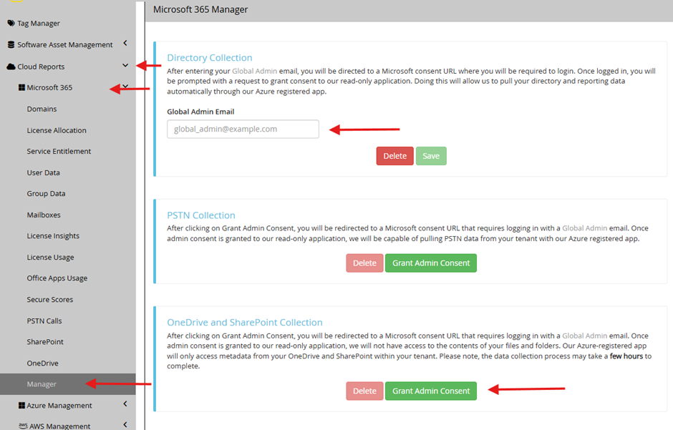
Task: Open User Data report
Action: (x=44, y=172)
